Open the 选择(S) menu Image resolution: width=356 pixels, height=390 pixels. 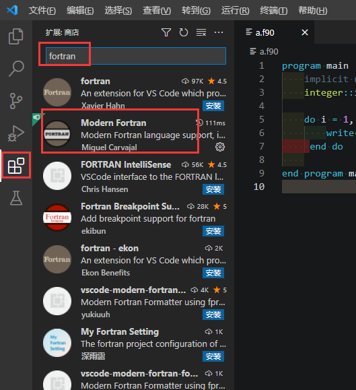click(118, 11)
